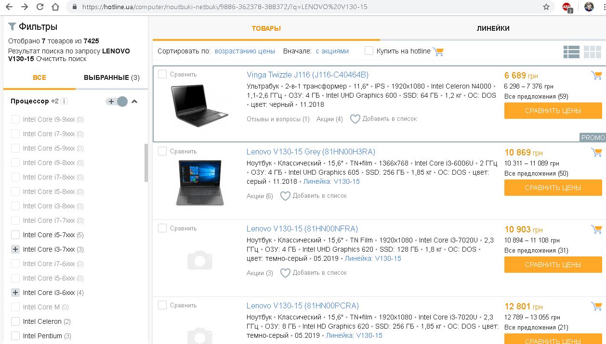Click the cart icon beside Купить на hotline
This screenshot has height=344, width=606.
coord(438,51)
